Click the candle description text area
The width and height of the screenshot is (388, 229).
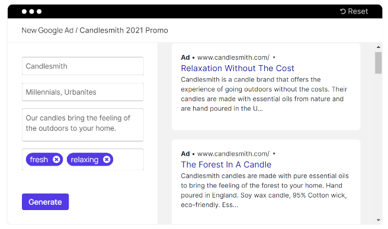83,125
